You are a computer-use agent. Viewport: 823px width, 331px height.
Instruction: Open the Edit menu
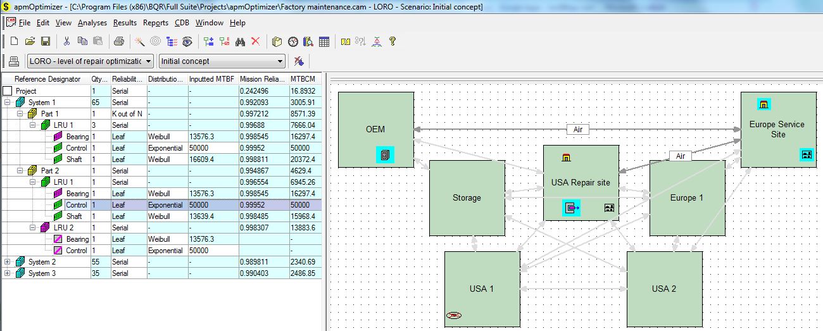42,23
